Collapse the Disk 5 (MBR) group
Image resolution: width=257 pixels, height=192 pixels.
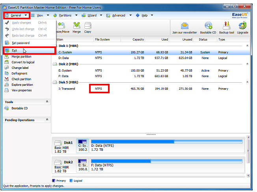pos(247,82)
